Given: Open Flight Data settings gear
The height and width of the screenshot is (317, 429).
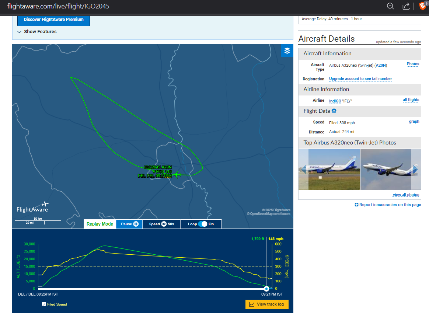Looking at the screenshot, I should pyautogui.click(x=334, y=111).
